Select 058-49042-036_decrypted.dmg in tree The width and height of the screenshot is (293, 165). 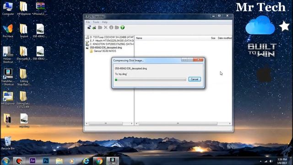(x=104, y=48)
